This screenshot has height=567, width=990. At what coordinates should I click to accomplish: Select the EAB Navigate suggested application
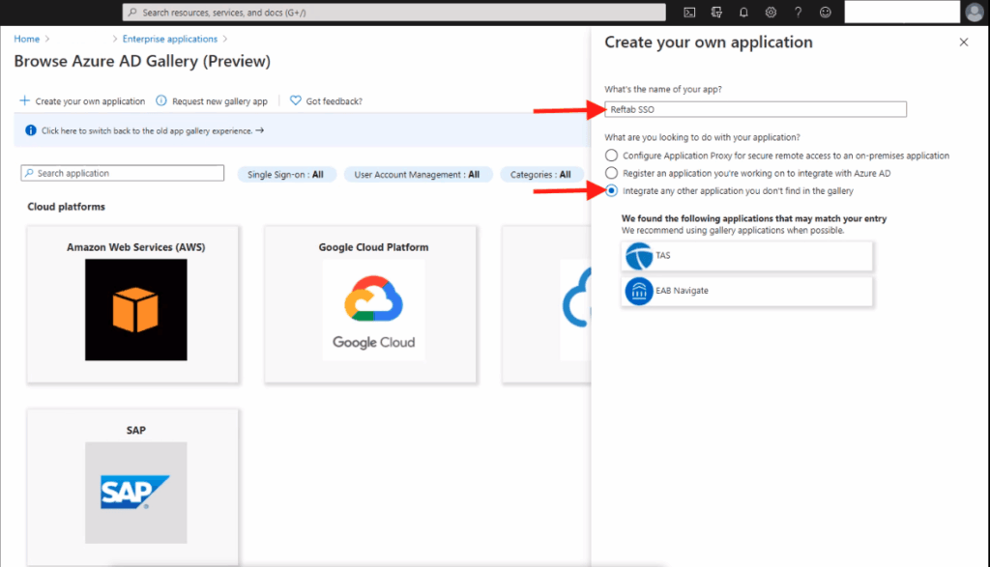click(746, 290)
